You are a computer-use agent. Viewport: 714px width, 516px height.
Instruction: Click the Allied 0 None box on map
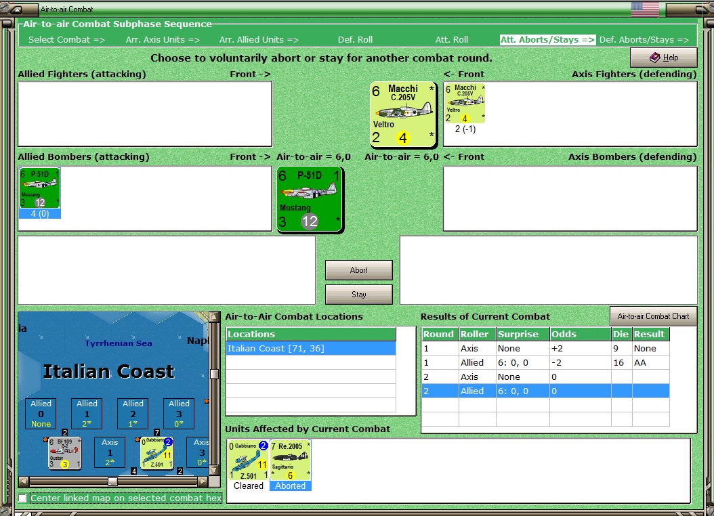(41, 413)
